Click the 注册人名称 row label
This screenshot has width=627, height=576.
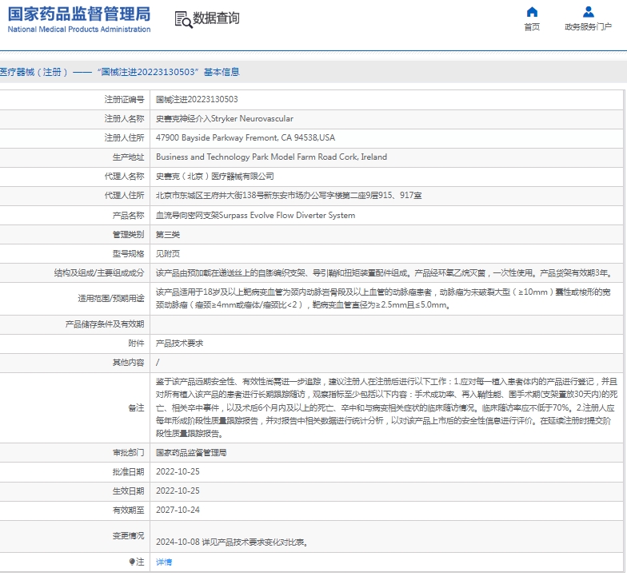point(124,118)
